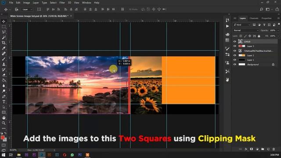The image size is (281, 158).
Task: Select the Eraser tool
Action: 4,75
